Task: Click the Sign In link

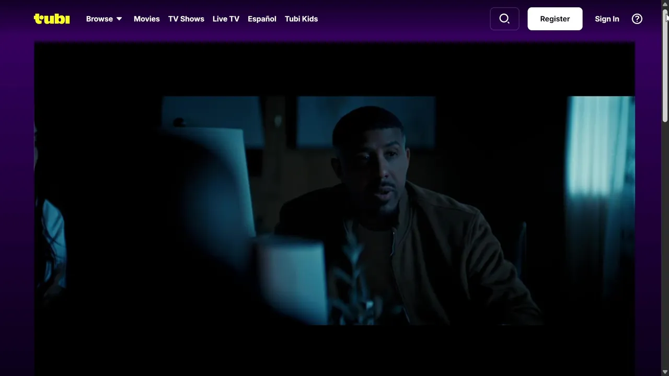Action: 607,19
